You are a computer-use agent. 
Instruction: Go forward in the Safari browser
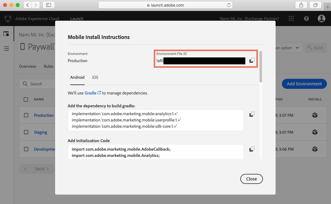(x=36, y=5)
